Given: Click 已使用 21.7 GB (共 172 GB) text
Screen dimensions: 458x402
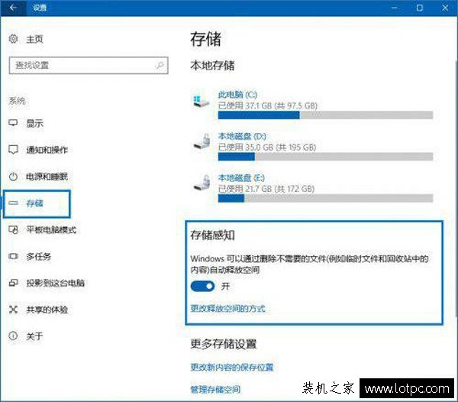Looking at the screenshot, I should pyautogui.click(x=266, y=189).
